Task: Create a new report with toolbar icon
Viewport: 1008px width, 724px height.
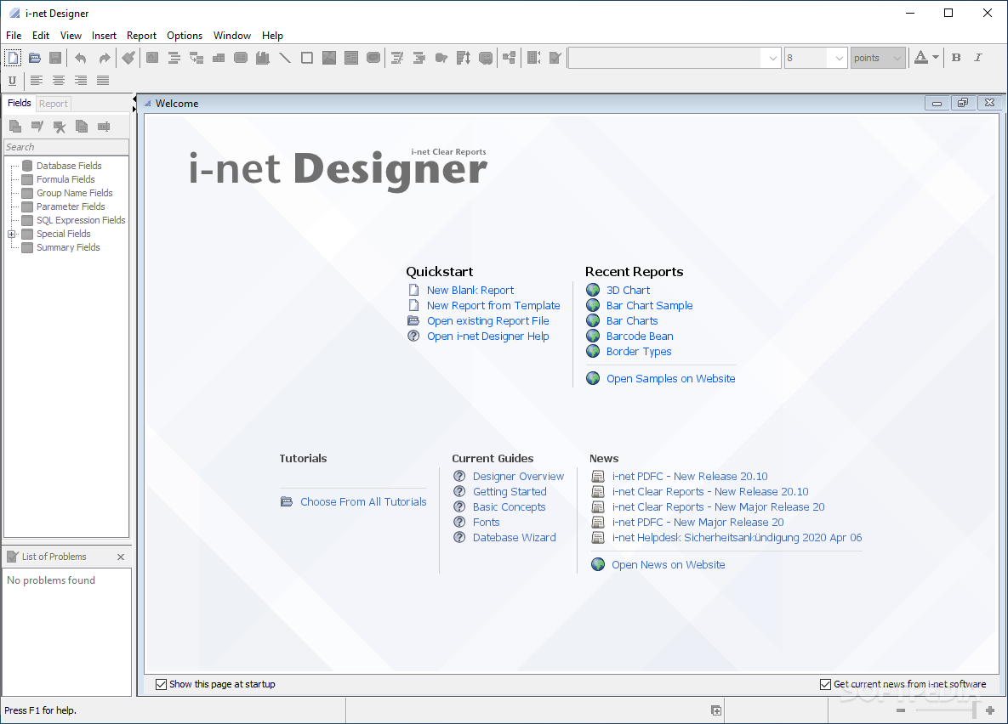Action: click(x=13, y=58)
